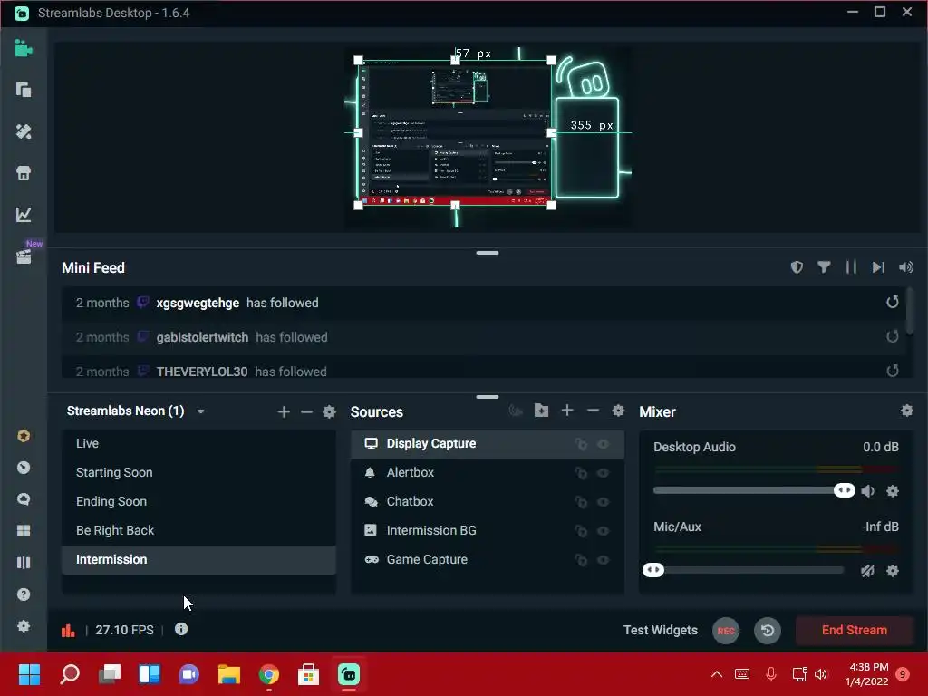Open Layout Editor from the sidebar
This screenshot has width=928, height=696.
tap(23, 90)
